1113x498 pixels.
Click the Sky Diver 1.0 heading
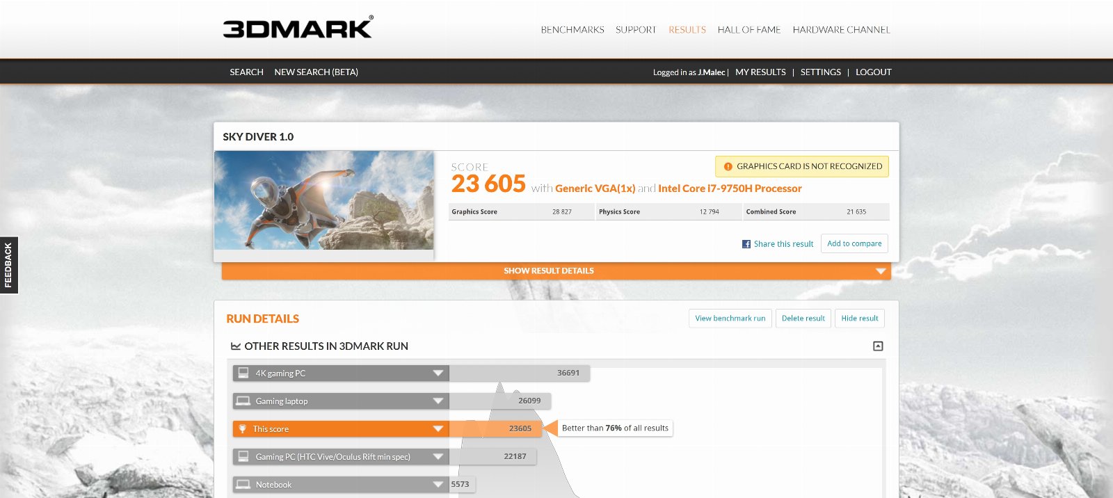(258, 137)
